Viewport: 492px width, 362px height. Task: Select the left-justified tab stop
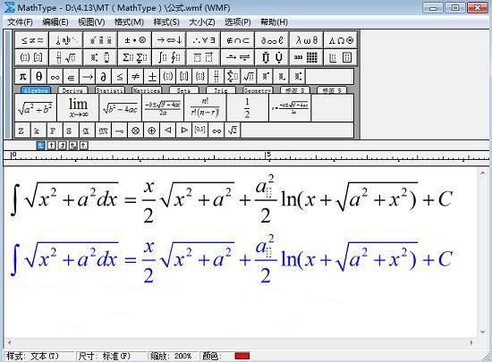point(41,146)
